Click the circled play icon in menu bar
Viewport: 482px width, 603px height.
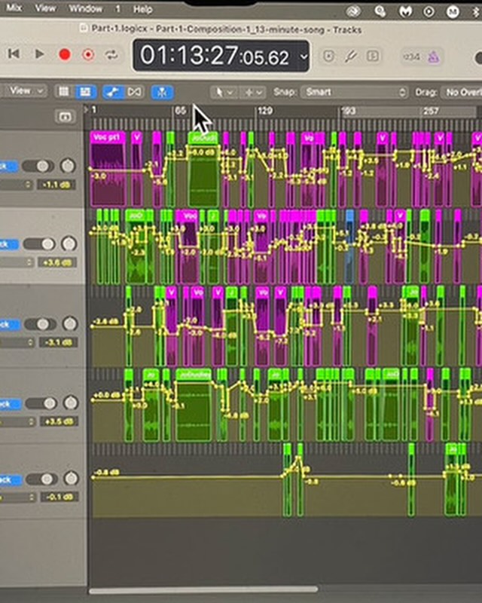429,12
